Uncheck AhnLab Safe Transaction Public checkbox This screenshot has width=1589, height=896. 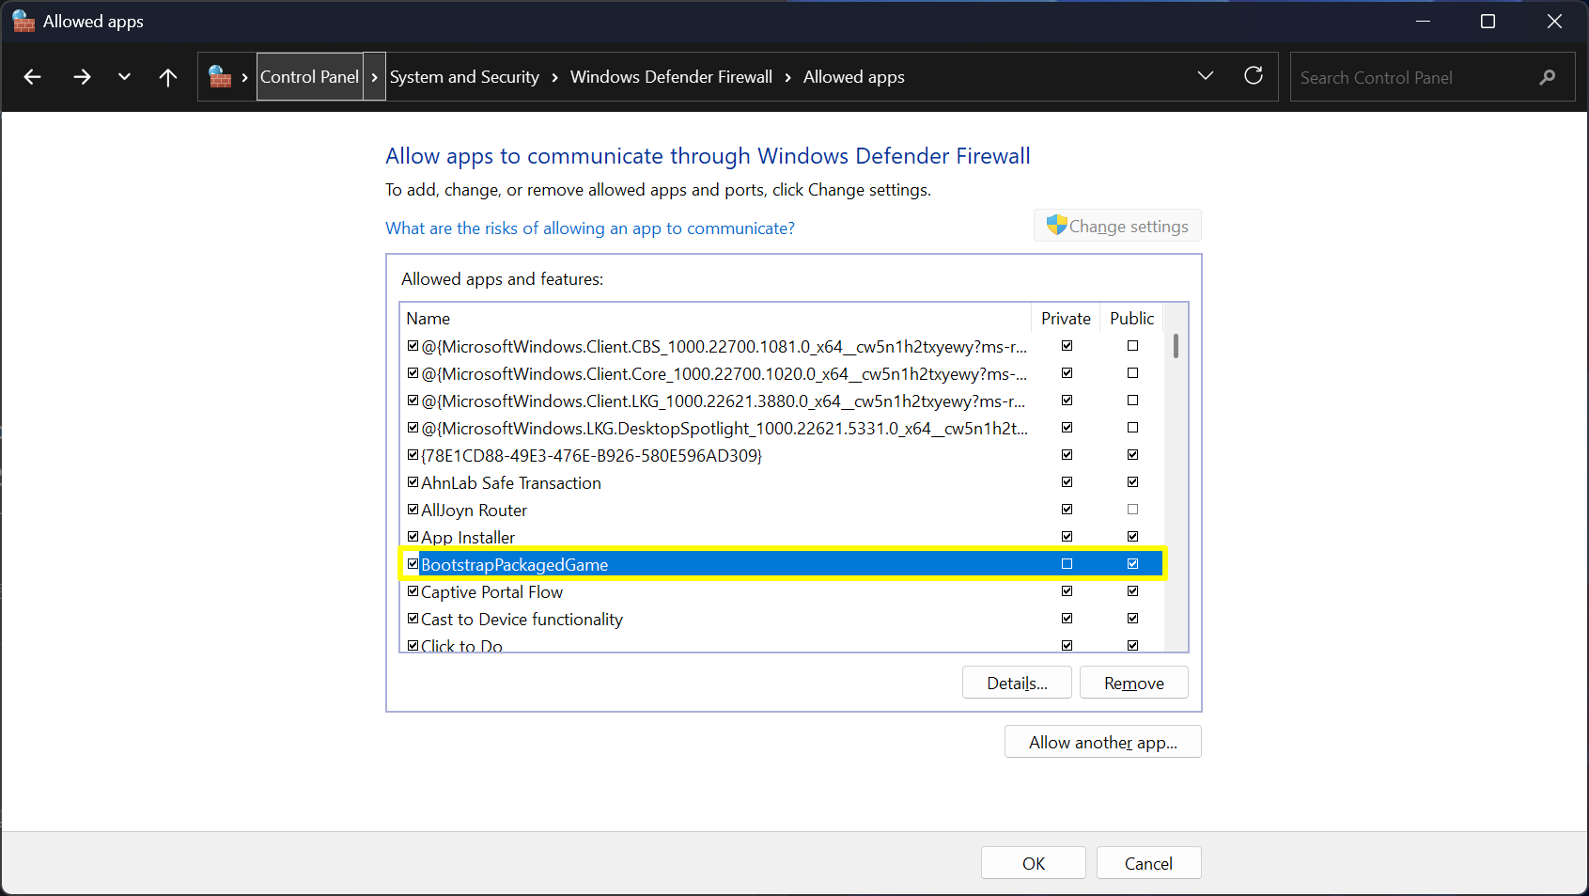(1132, 482)
